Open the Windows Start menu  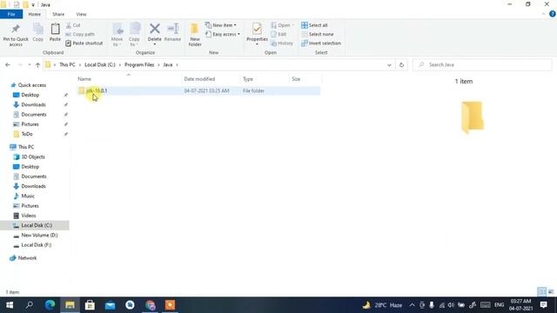point(10,305)
